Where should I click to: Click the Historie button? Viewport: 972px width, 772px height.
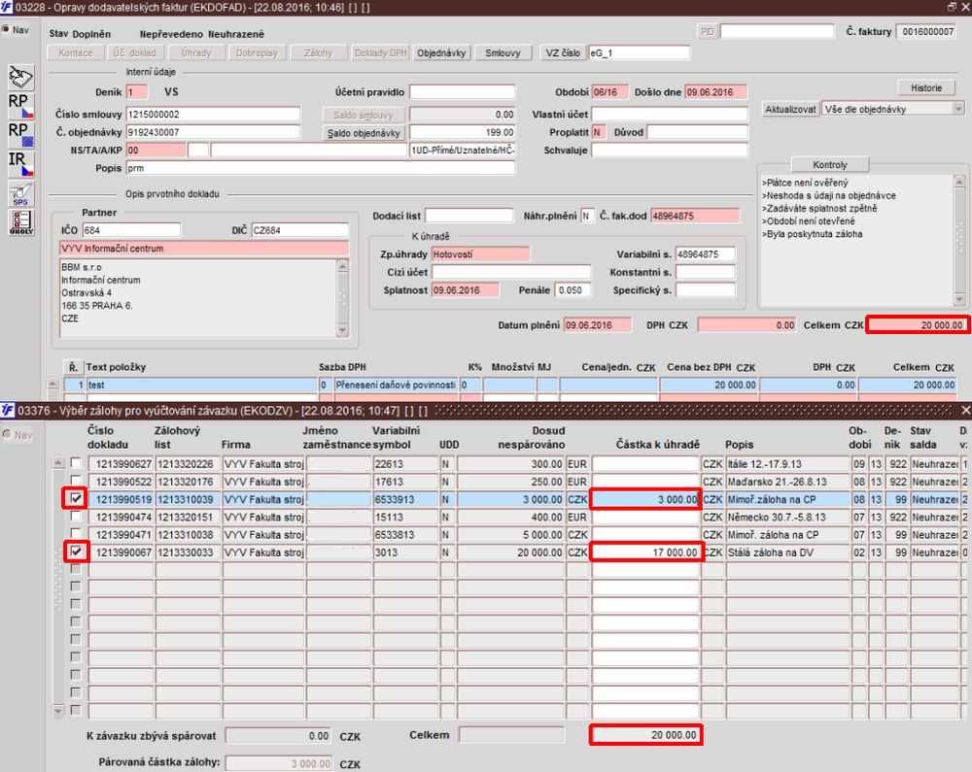pos(925,87)
